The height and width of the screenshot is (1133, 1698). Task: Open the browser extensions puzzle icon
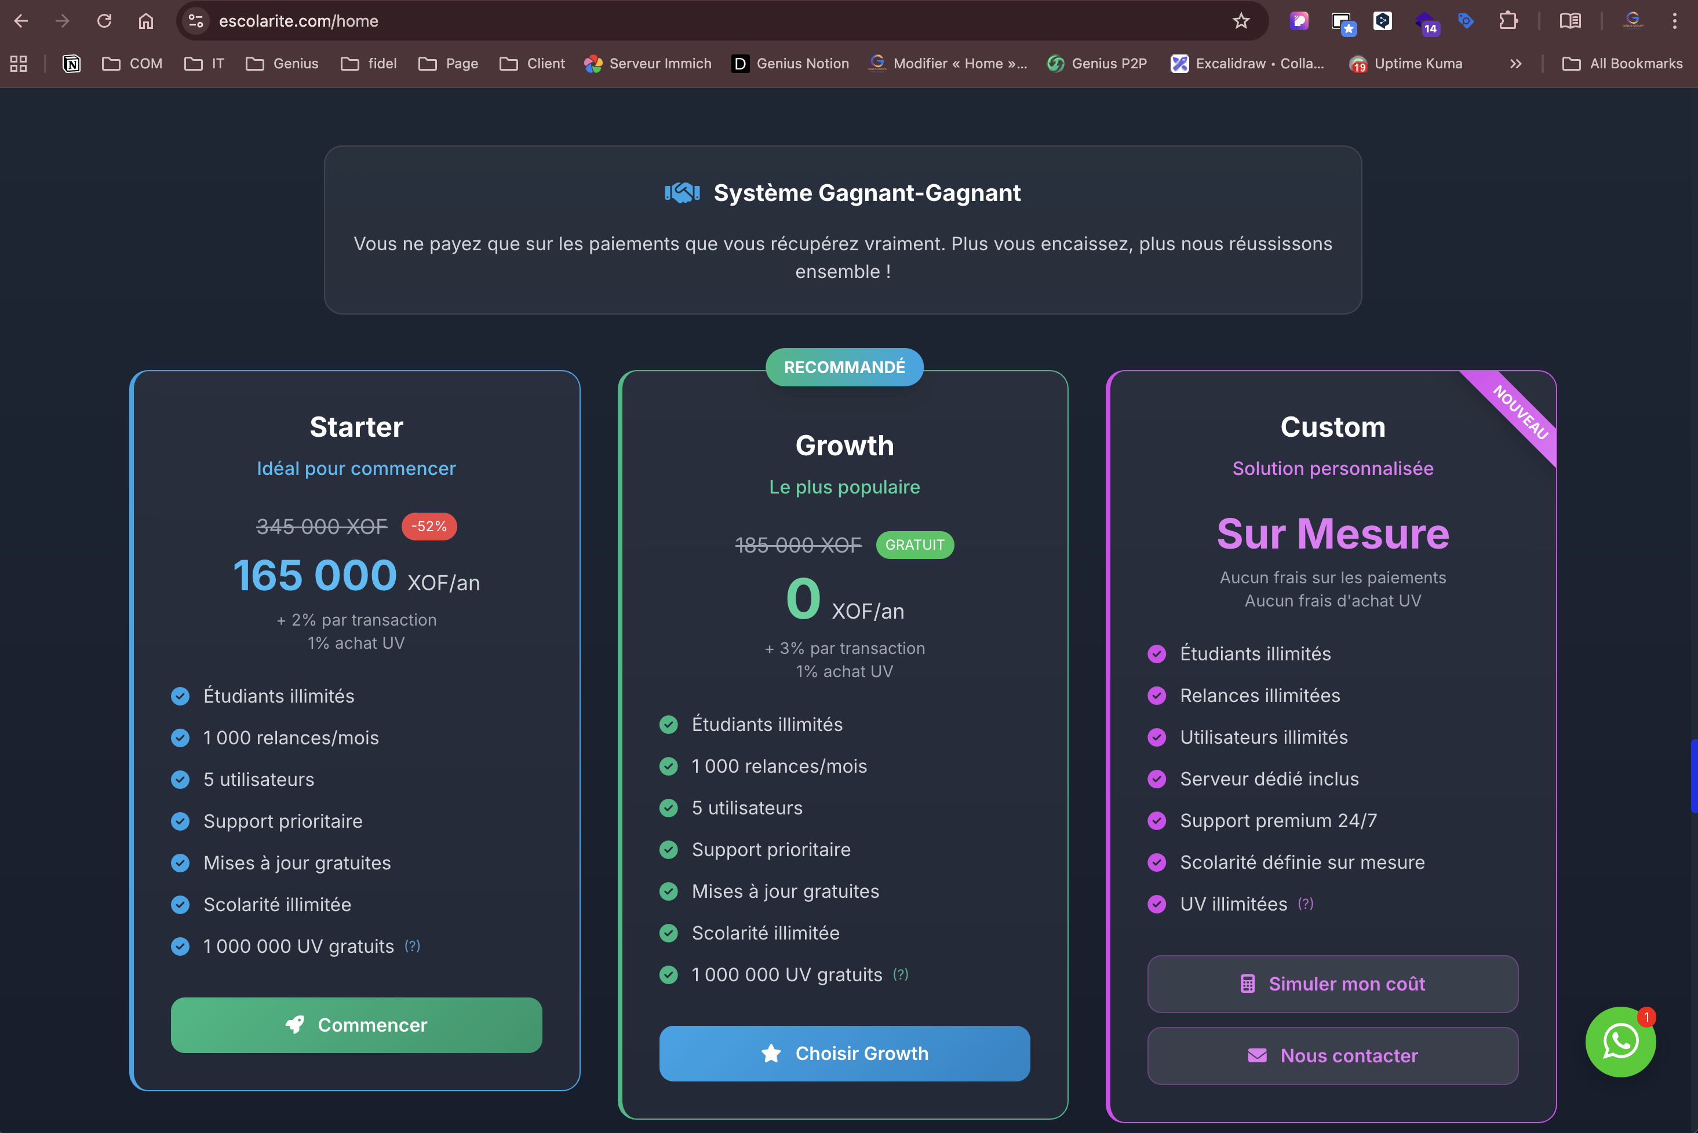1508,21
